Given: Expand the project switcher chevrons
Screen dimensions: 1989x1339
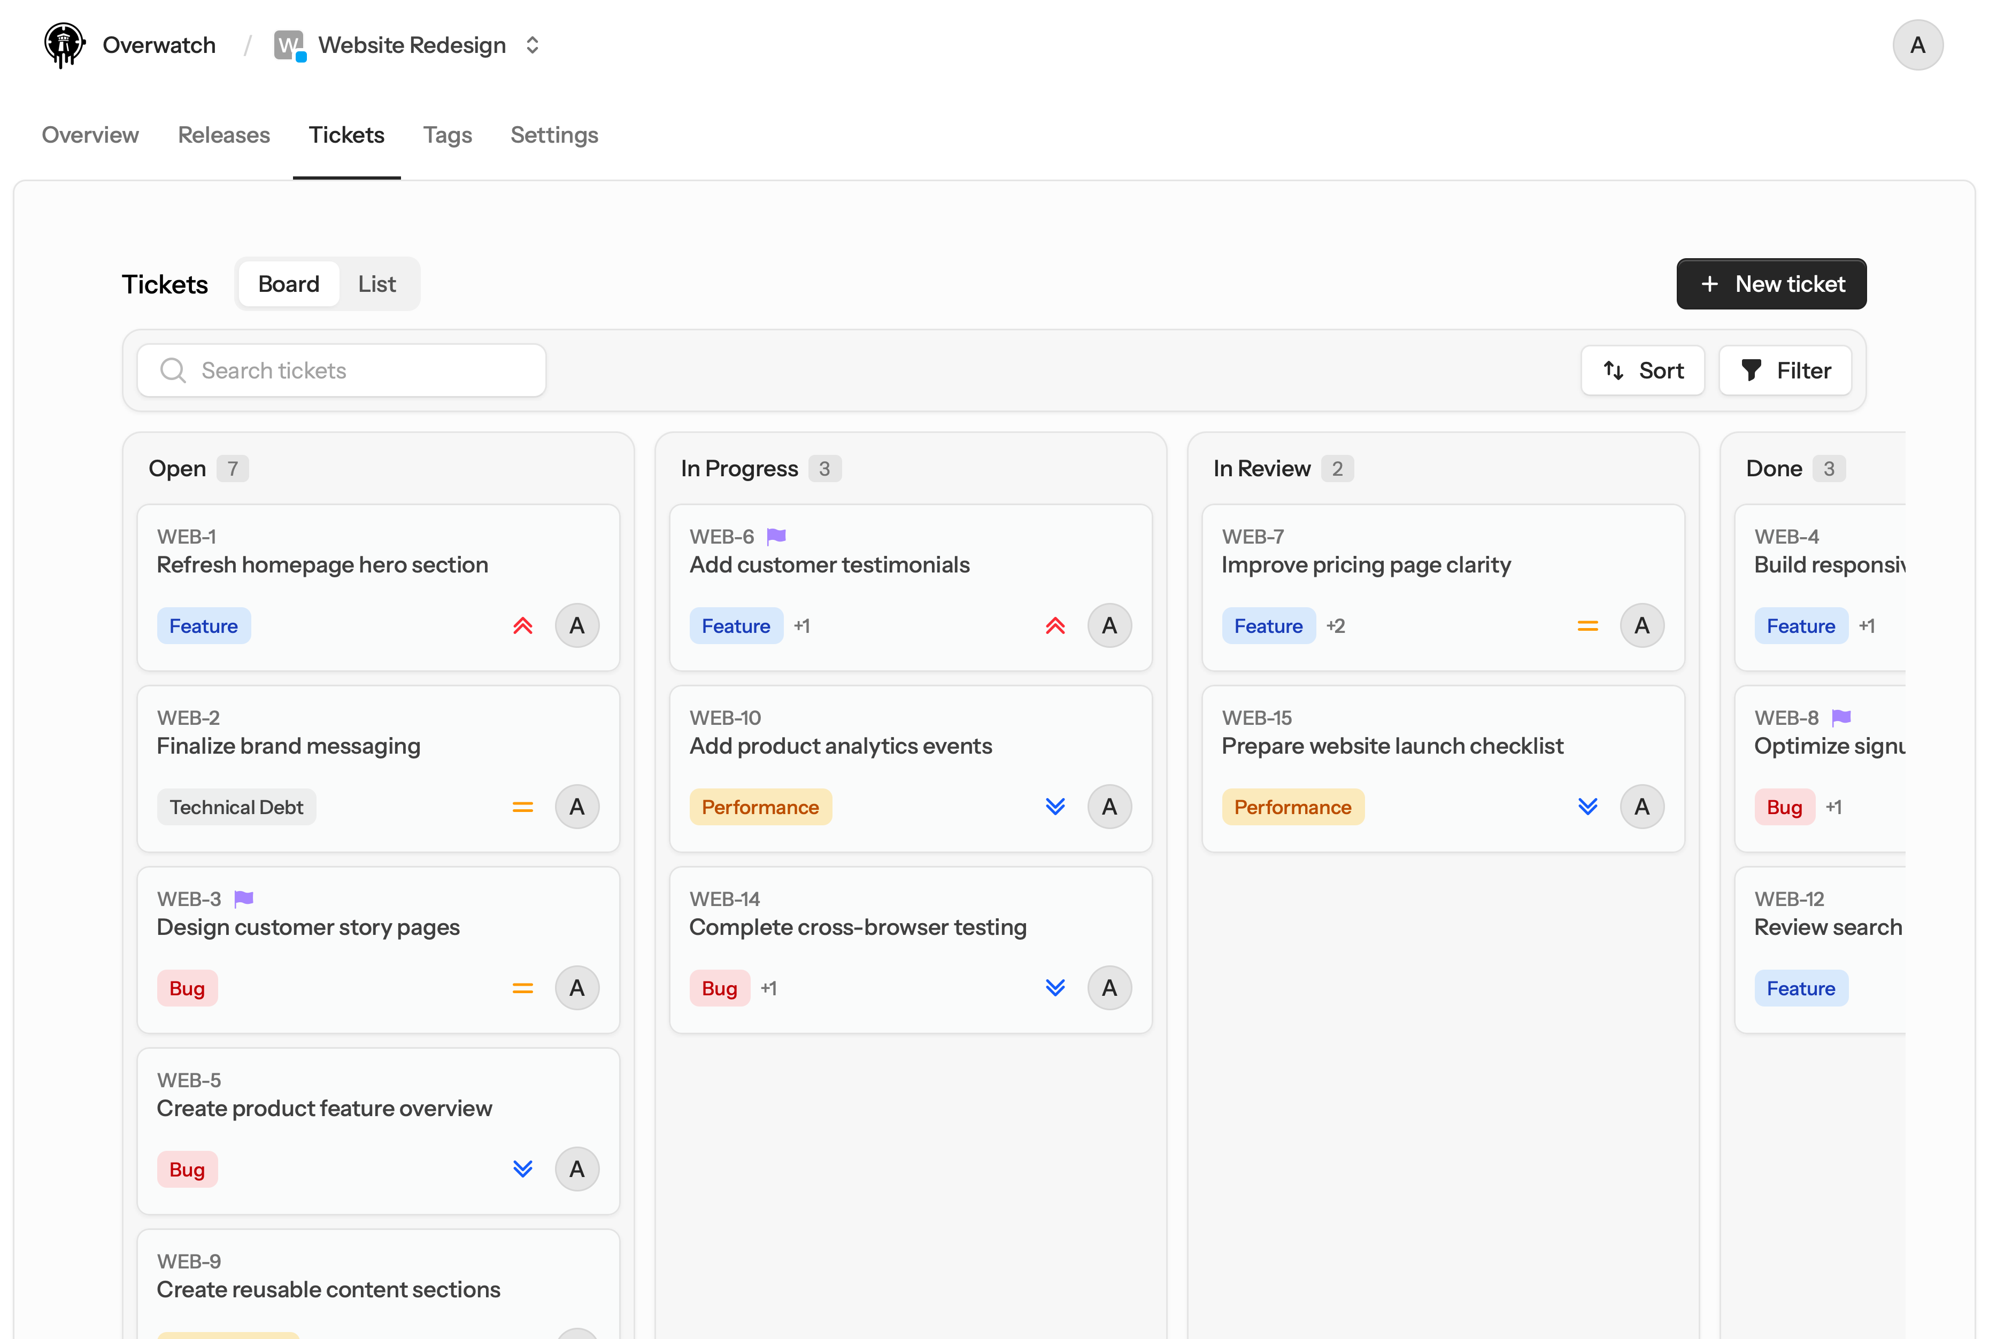Looking at the screenshot, I should pos(532,45).
